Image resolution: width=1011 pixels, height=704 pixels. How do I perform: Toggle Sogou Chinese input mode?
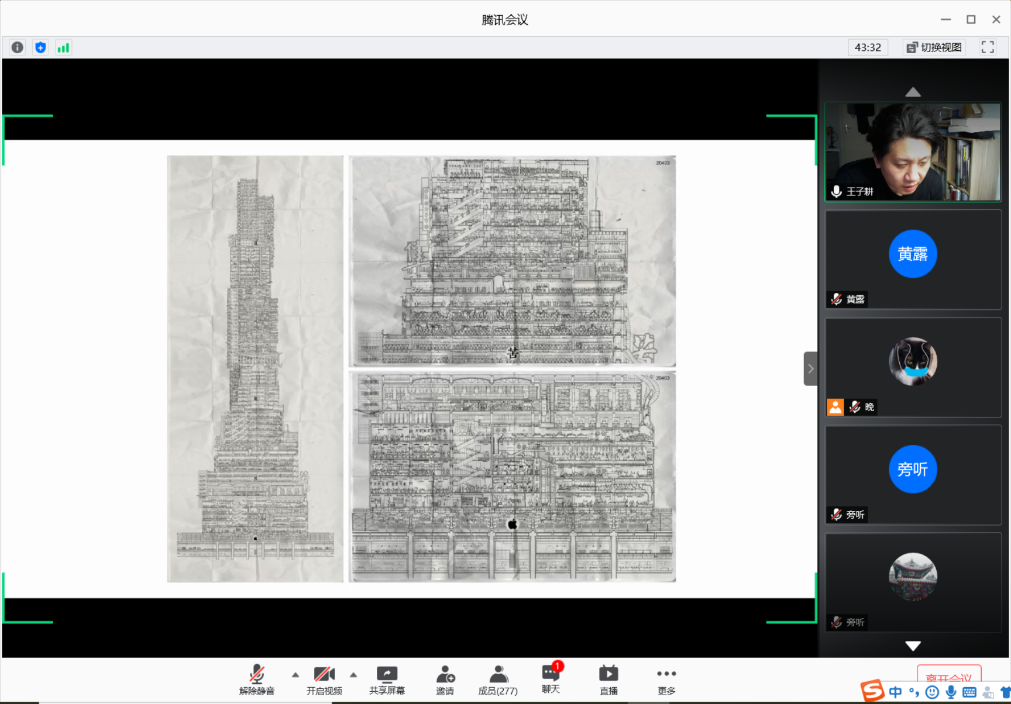coord(895,692)
